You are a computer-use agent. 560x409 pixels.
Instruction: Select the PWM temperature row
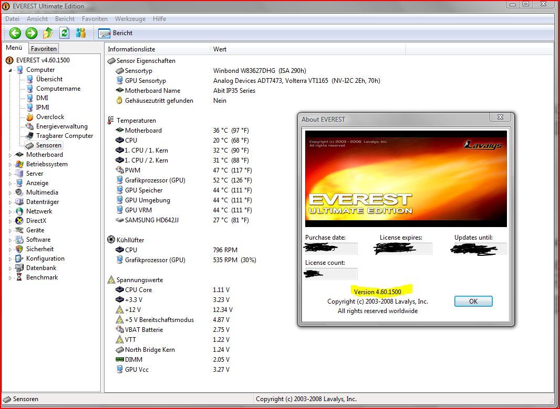(x=183, y=170)
